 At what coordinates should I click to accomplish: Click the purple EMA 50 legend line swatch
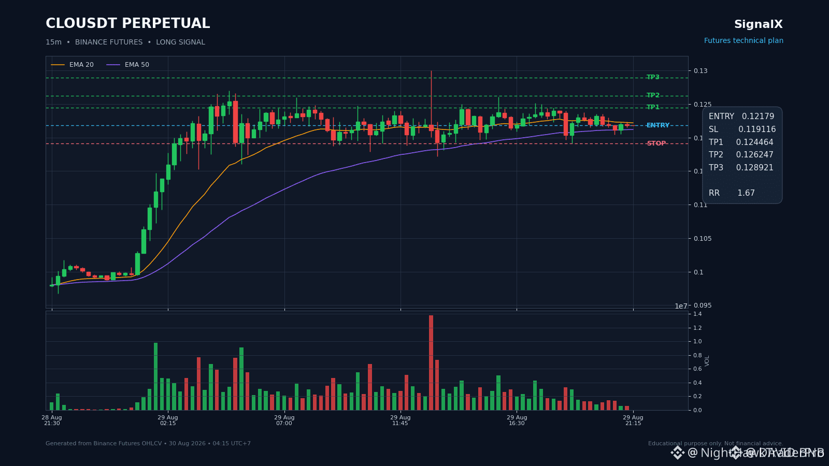coord(113,65)
